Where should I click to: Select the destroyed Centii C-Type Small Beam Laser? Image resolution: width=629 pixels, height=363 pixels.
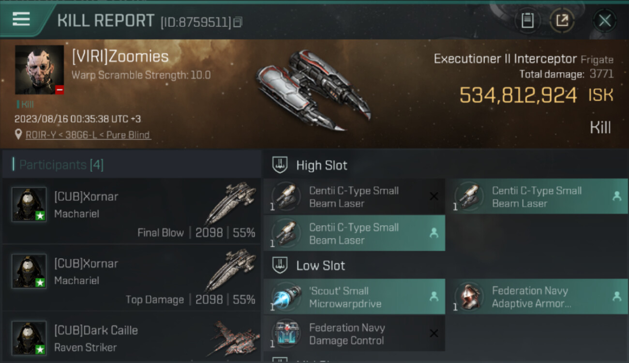click(x=354, y=197)
